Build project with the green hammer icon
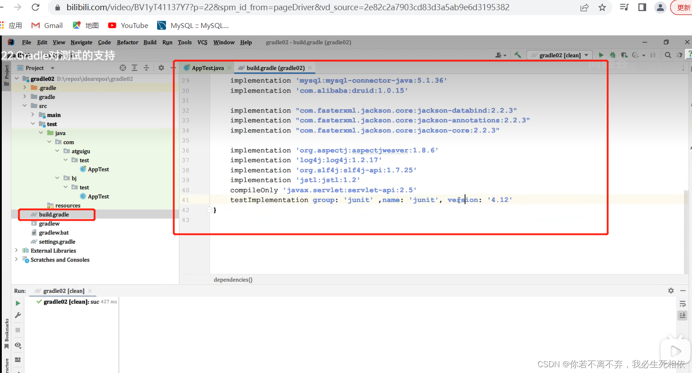The image size is (692, 373). pyautogui.click(x=518, y=55)
